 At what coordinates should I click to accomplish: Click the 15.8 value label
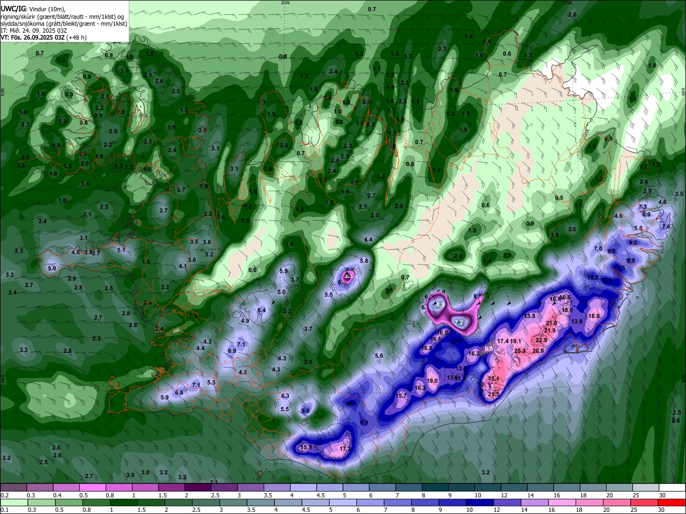tap(530, 316)
